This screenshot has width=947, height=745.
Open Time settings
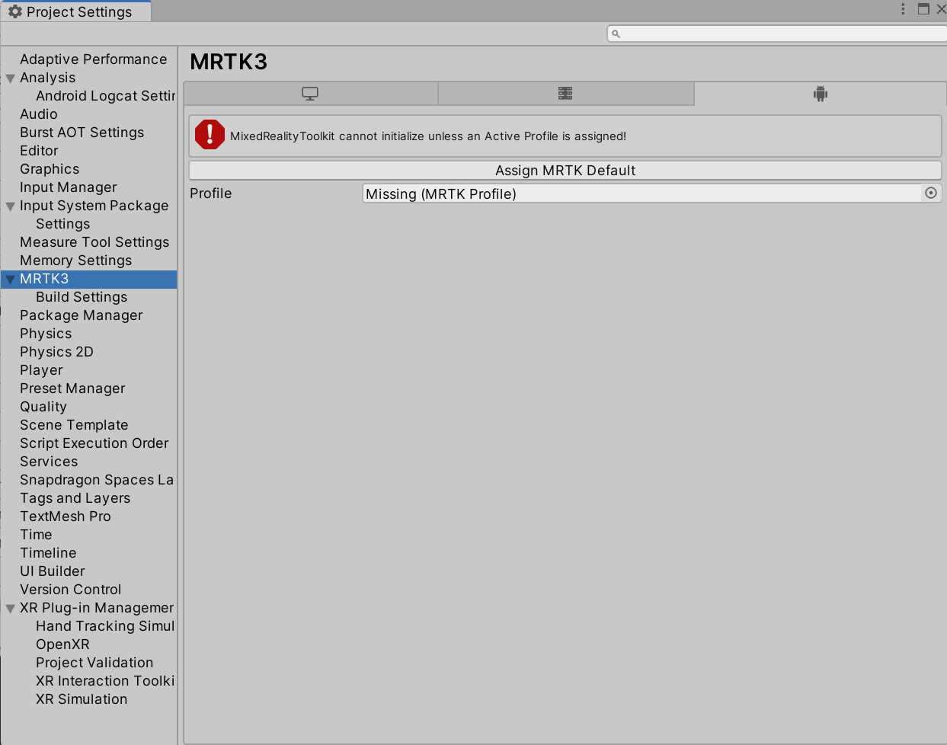[36, 535]
